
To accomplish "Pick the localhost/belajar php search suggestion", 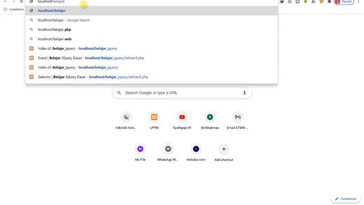I will [151, 30].
